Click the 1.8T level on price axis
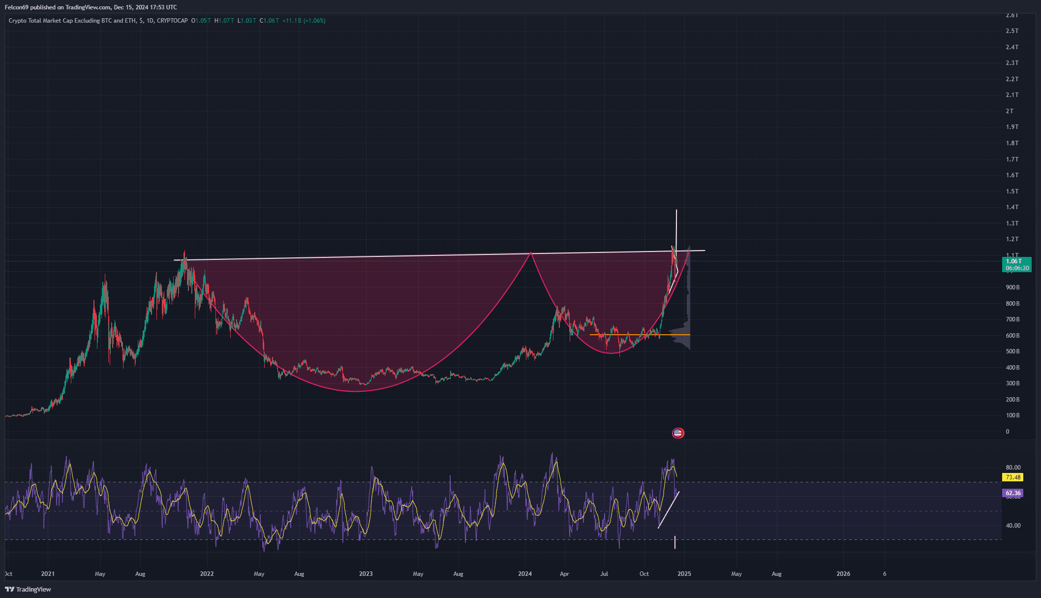Image resolution: width=1041 pixels, height=598 pixels. 1012,143
